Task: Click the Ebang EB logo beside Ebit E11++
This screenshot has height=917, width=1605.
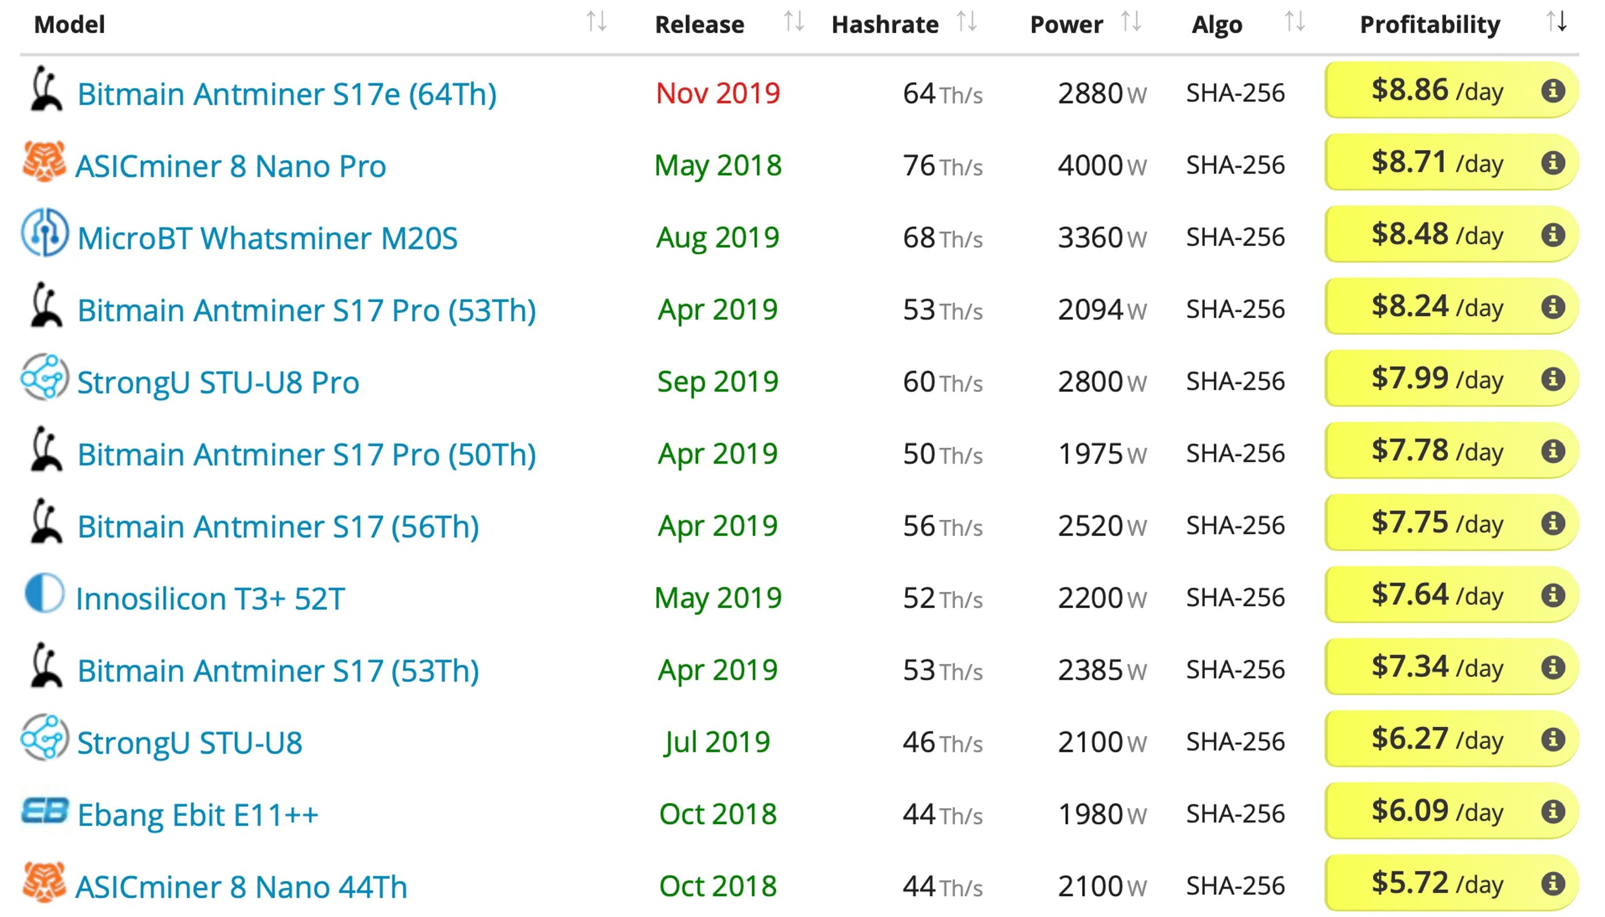Action: [45, 810]
